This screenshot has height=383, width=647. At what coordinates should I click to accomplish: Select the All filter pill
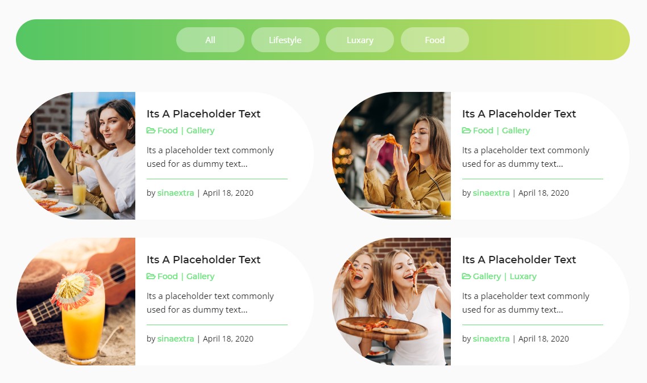(210, 40)
